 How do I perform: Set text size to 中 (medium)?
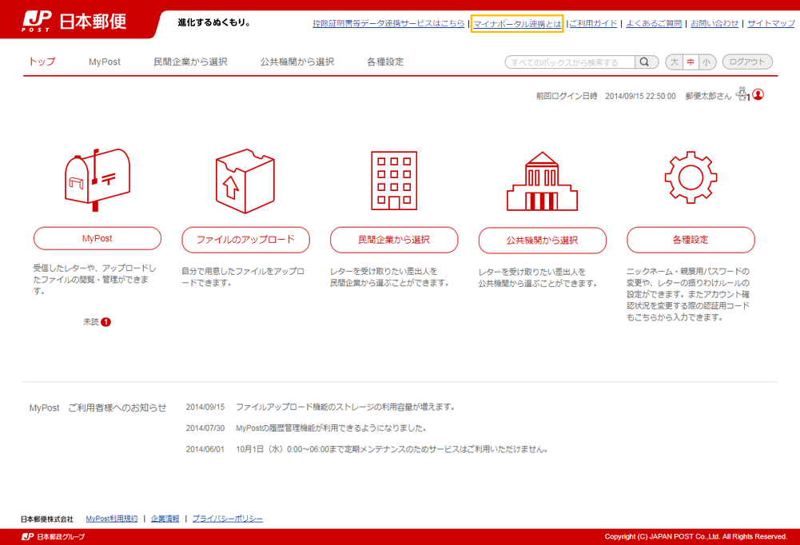coord(691,62)
